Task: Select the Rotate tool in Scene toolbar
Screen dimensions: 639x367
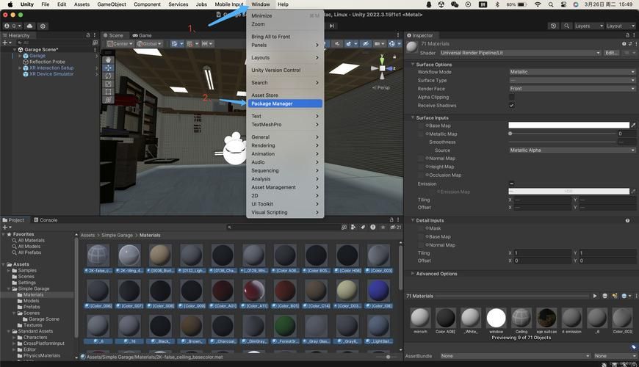Action: [x=108, y=76]
